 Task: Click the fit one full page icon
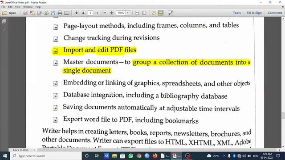(144, 13)
